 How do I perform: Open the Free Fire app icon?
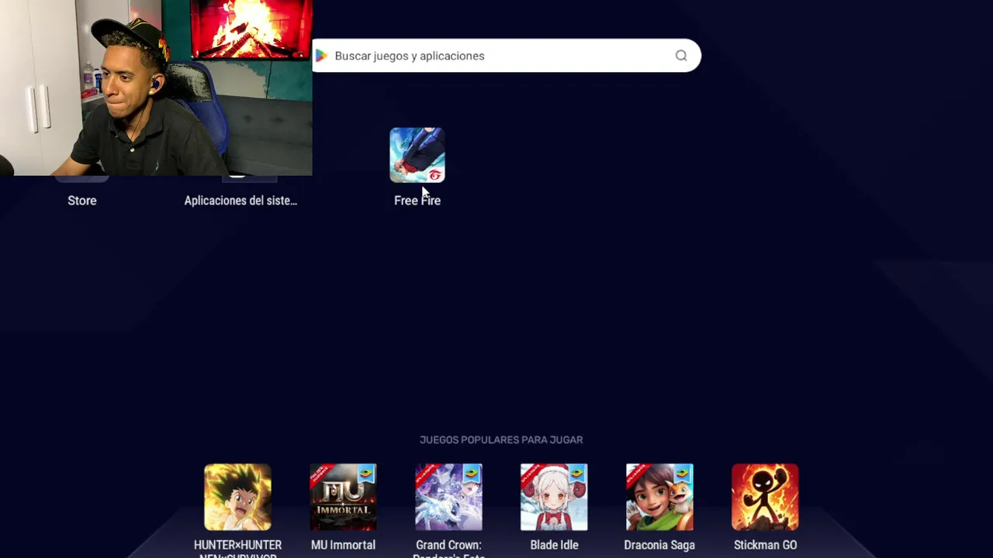tap(417, 155)
